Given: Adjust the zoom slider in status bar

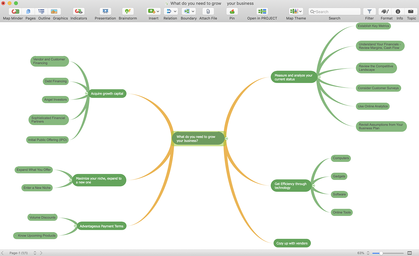Looking at the screenshot, I should (381, 253).
